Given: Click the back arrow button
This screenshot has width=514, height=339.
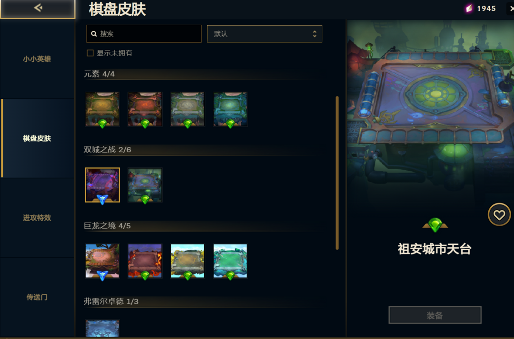Looking at the screenshot, I should click(x=38, y=8).
